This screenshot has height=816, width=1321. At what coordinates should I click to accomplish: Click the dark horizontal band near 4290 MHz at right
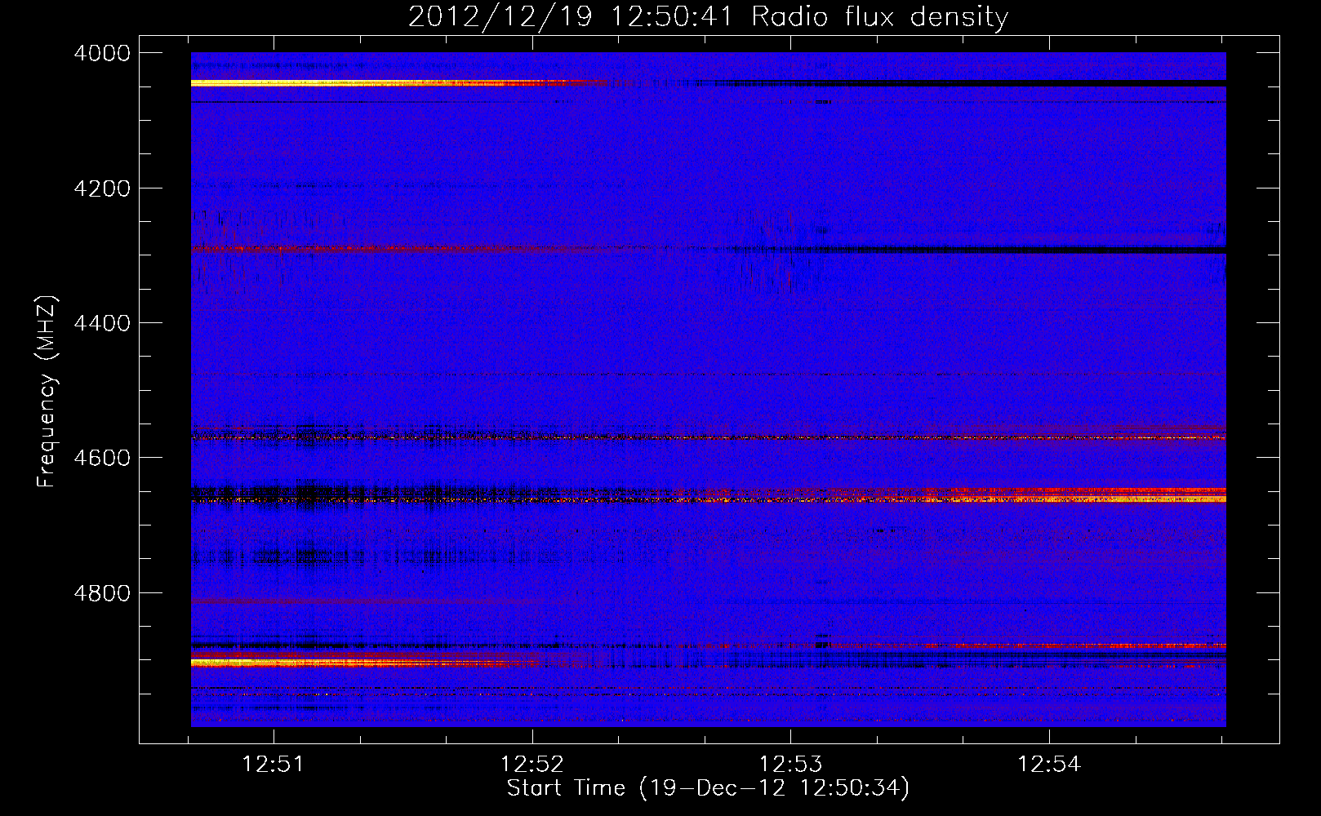coord(1021,250)
